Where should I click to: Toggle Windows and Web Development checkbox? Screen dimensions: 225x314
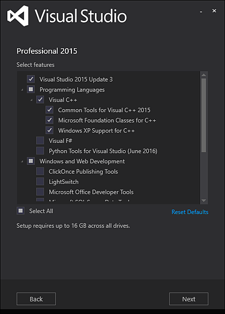[x=31, y=161]
